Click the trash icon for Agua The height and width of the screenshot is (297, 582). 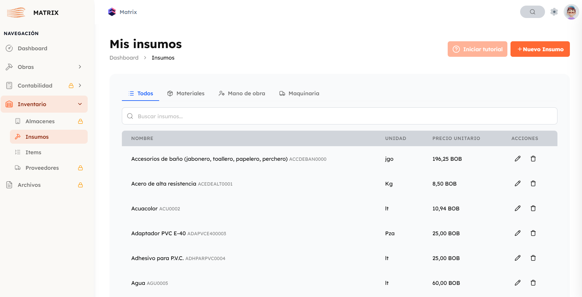[x=533, y=283]
